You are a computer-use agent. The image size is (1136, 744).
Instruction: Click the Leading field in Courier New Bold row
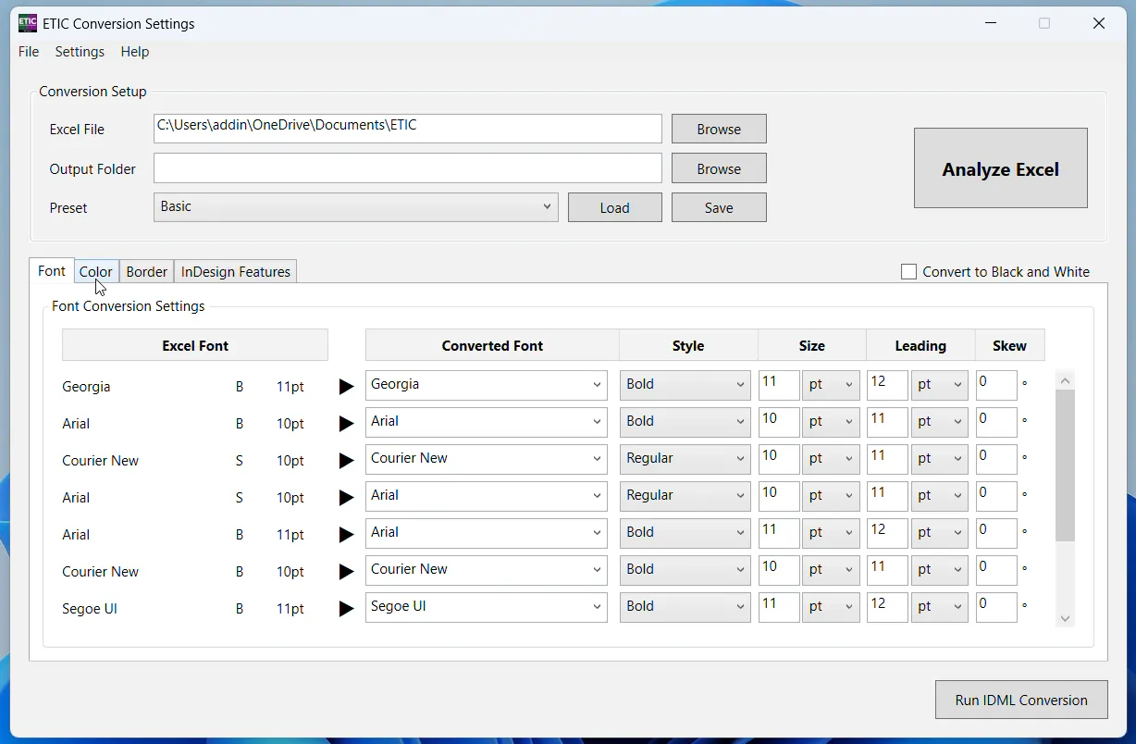coord(887,570)
